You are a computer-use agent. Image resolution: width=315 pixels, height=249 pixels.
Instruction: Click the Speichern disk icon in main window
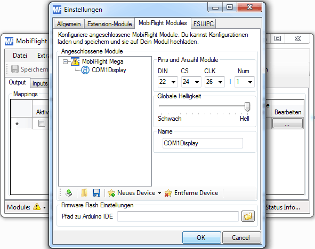click(x=15, y=69)
